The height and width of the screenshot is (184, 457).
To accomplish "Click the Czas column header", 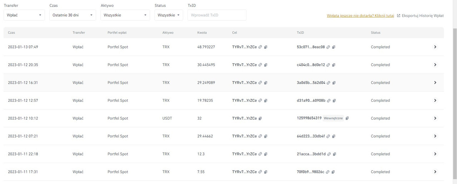I will [x=11, y=32].
